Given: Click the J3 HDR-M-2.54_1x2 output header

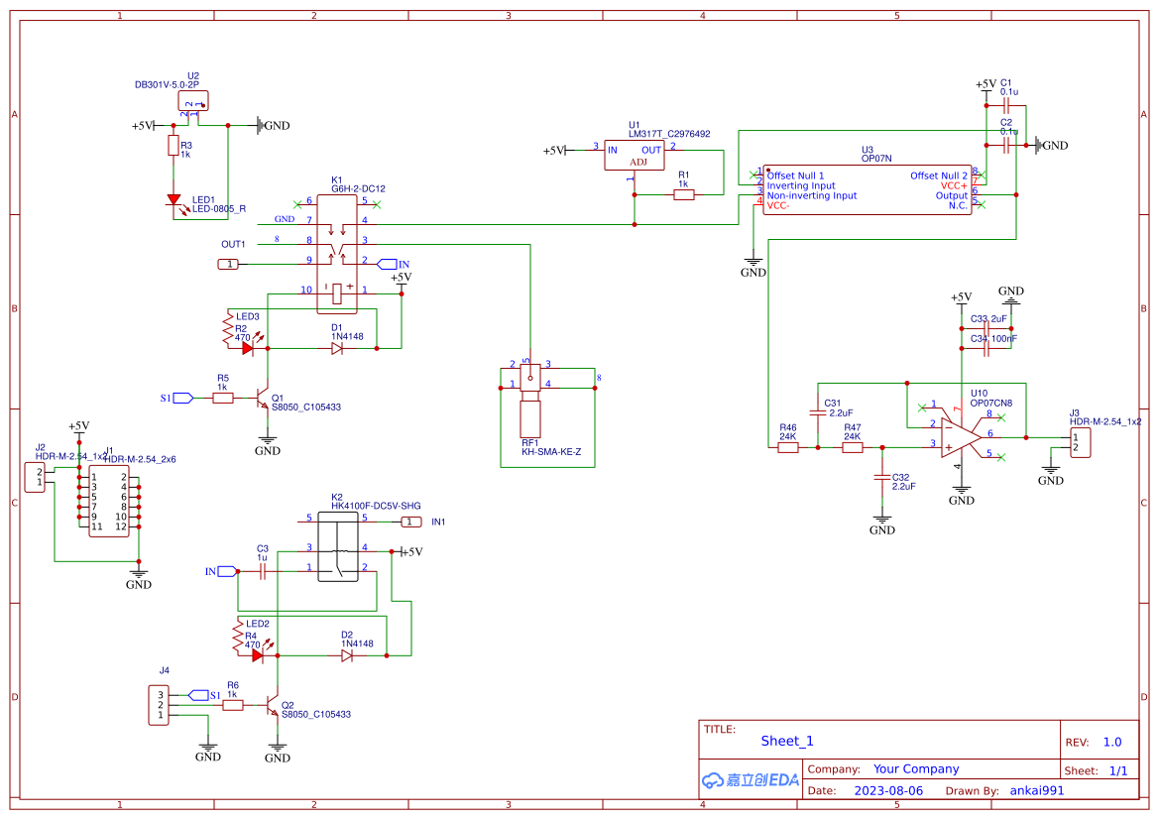Looking at the screenshot, I should pyautogui.click(x=1080, y=443).
